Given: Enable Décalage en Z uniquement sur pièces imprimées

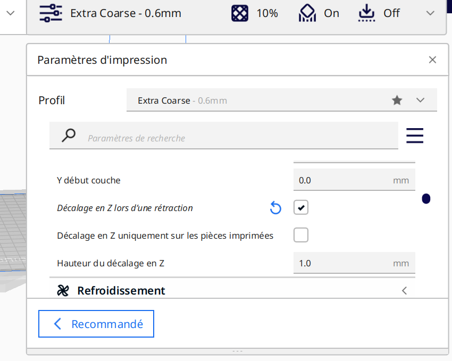Looking at the screenshot, I should click(301, 235).
